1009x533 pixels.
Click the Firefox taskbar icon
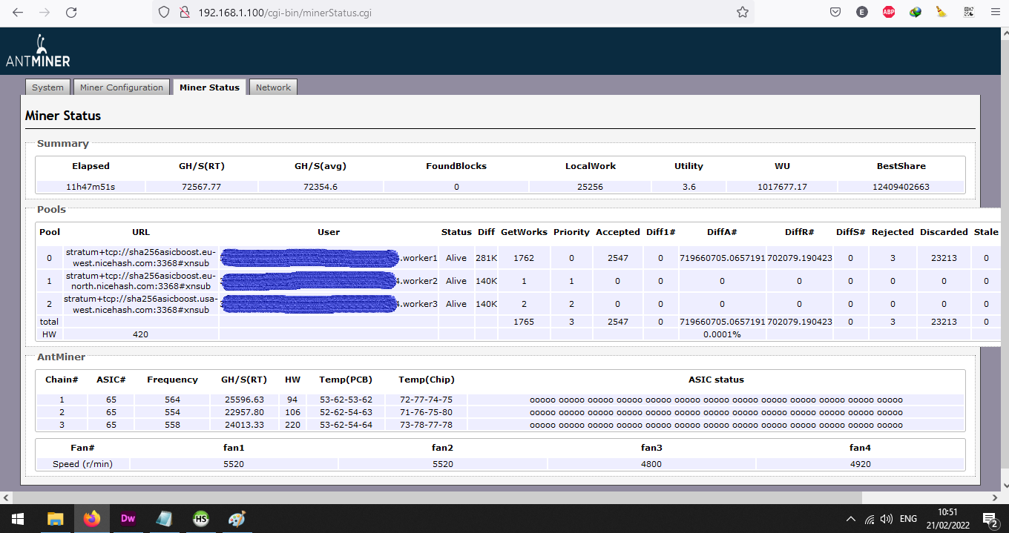tap(91, 519)
